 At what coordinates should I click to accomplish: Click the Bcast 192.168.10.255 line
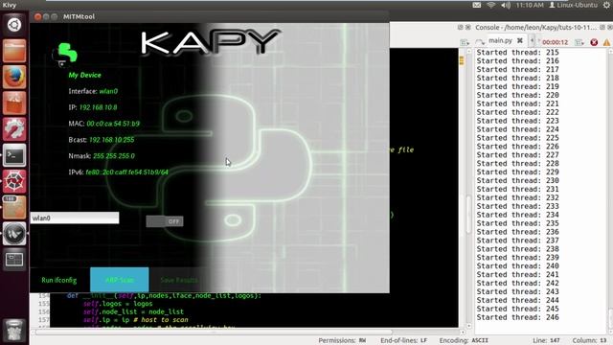[x=102, y=140]
